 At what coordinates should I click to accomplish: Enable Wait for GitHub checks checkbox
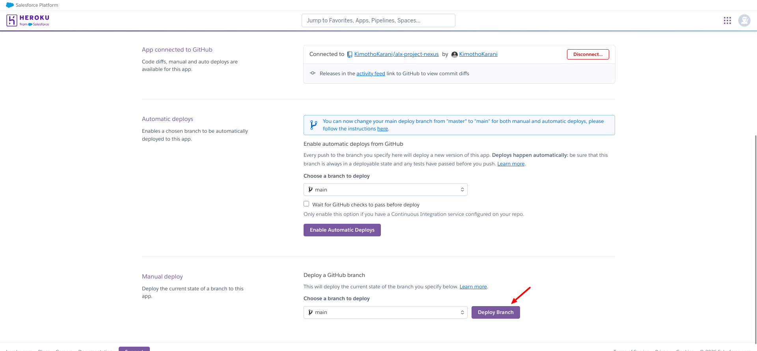(306, 204)
